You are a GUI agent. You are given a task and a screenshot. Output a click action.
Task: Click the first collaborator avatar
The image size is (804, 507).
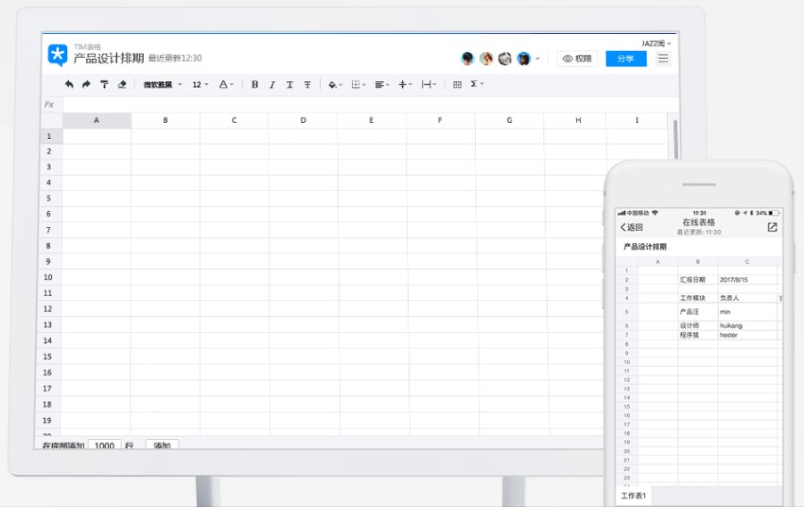tap(467, 59)
